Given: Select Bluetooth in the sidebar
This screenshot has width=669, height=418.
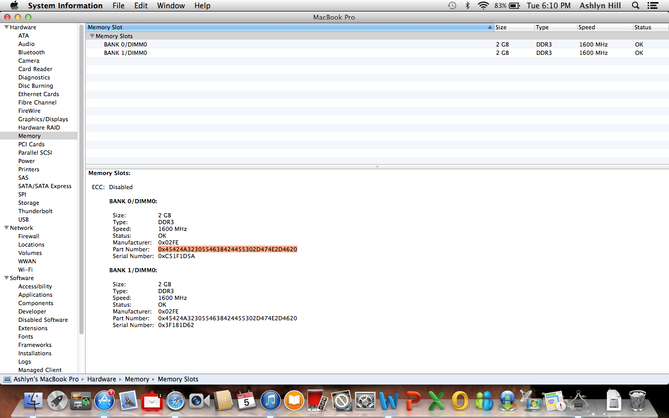Looking at the screenshot, I should (31, 52).
